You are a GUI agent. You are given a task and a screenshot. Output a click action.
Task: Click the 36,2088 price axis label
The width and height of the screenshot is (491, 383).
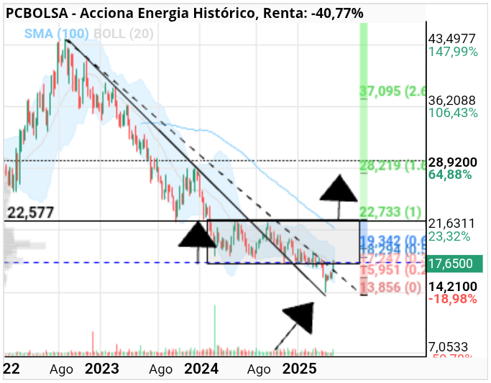452,101
